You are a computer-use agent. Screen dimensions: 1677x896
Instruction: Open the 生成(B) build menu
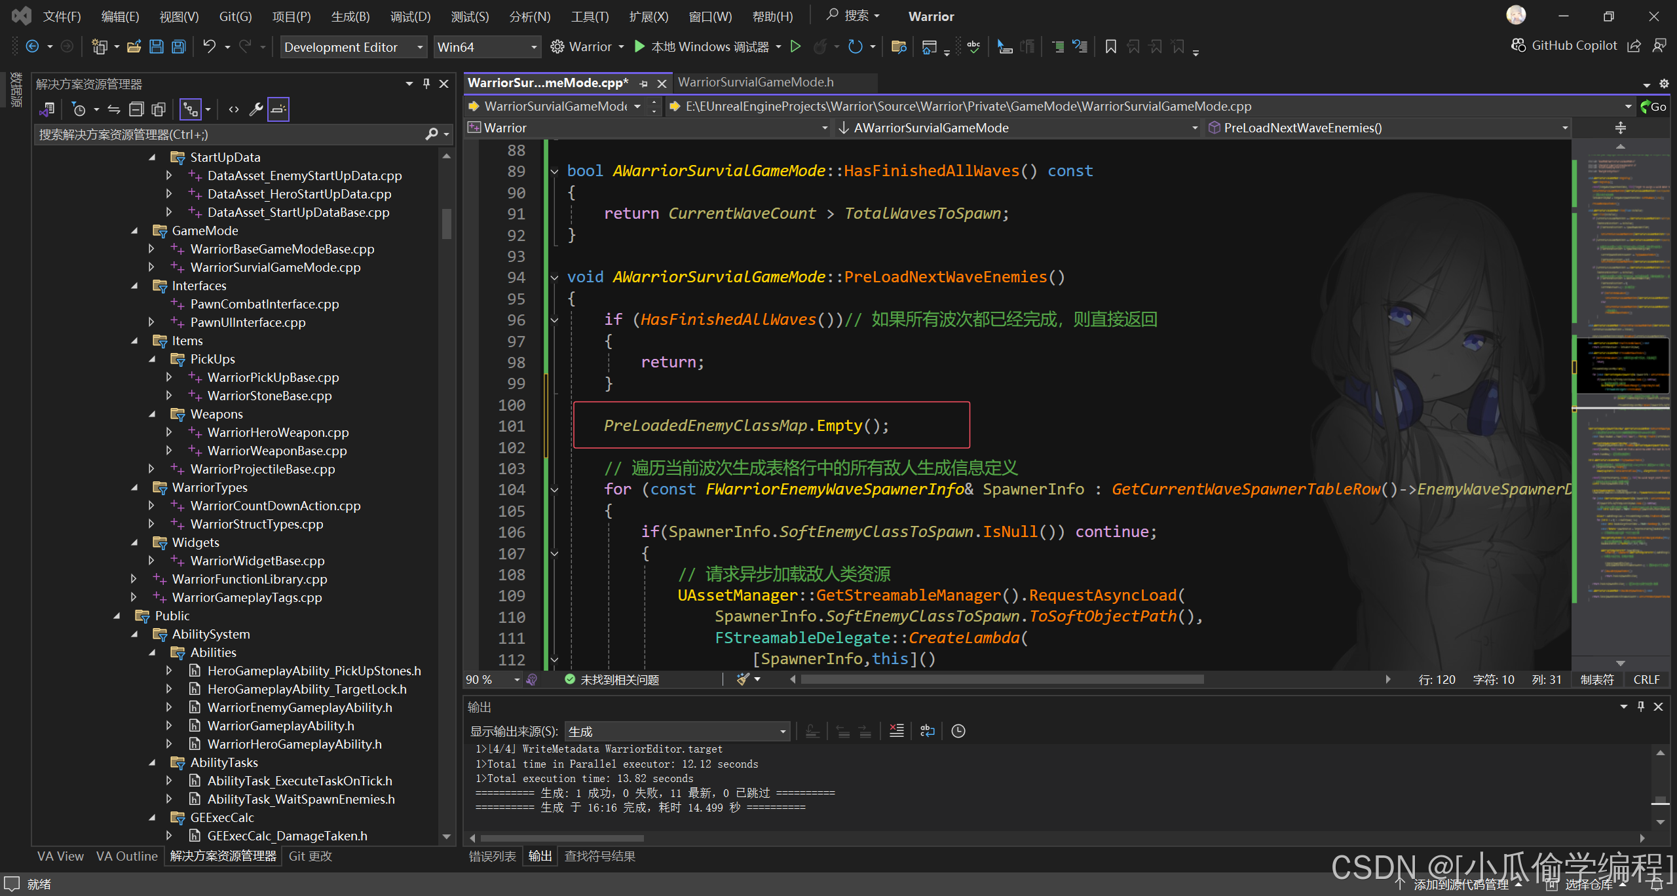tap(350, 16)
